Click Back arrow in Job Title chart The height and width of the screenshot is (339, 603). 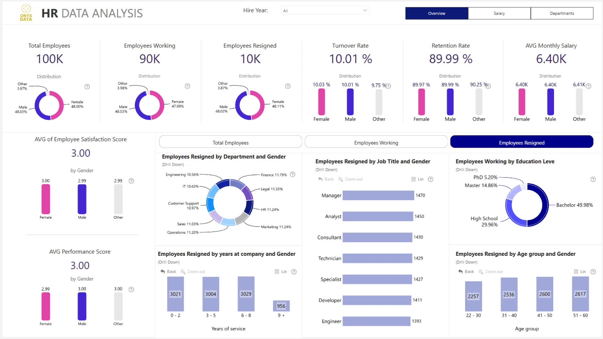click(326, 179)
